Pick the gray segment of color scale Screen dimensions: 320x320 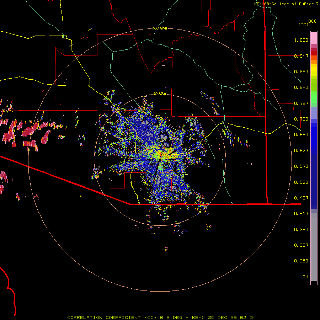(x=314, y=247)
